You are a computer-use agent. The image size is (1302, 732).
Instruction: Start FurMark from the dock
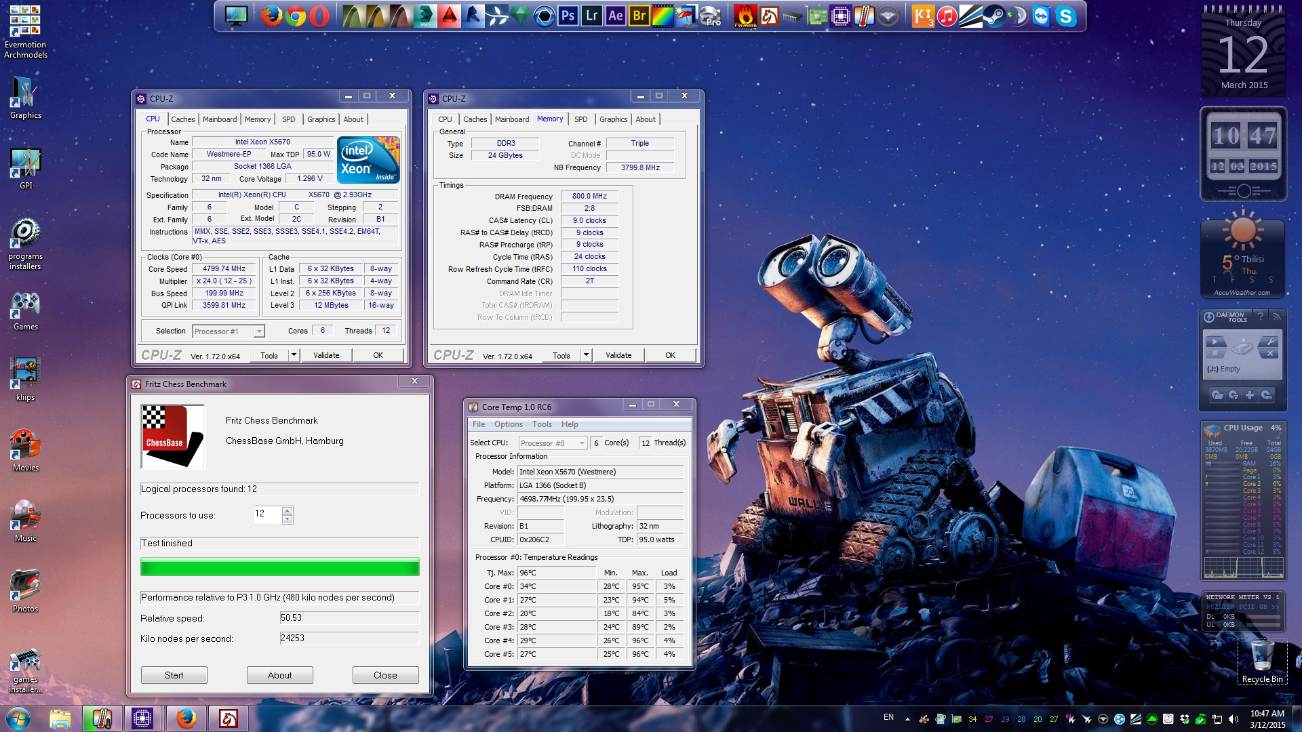pos(745,16)
